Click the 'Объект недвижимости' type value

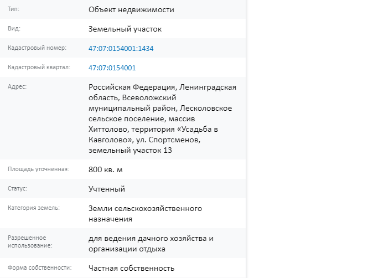(x=131, y=9)
